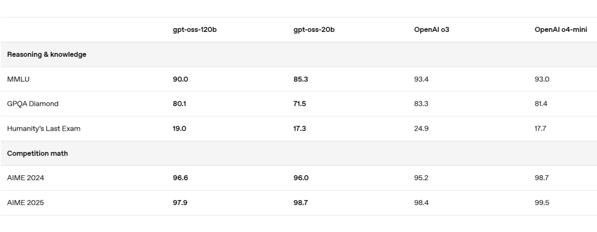
Task: Select the 96.0 AIME 2024 score
Action: pyautogui.click(x=301, y=178)
